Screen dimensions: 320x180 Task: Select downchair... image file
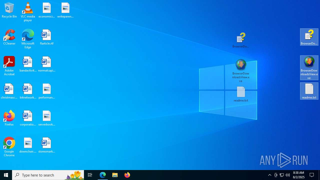(x=28, y=145)
